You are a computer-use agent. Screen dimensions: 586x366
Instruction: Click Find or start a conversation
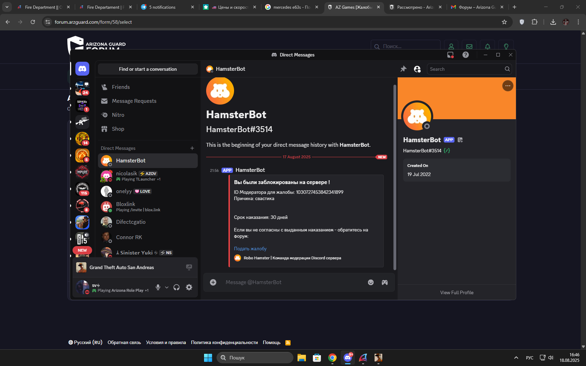pyautogui.click(x=148, y=69)
